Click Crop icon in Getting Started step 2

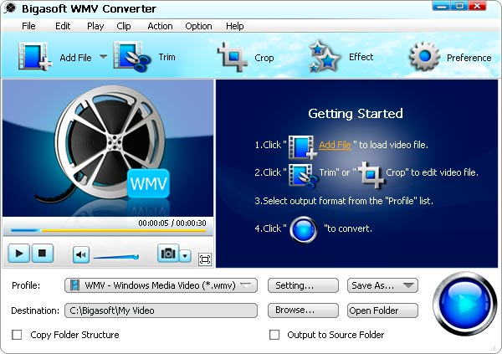(x=371, y=175)
